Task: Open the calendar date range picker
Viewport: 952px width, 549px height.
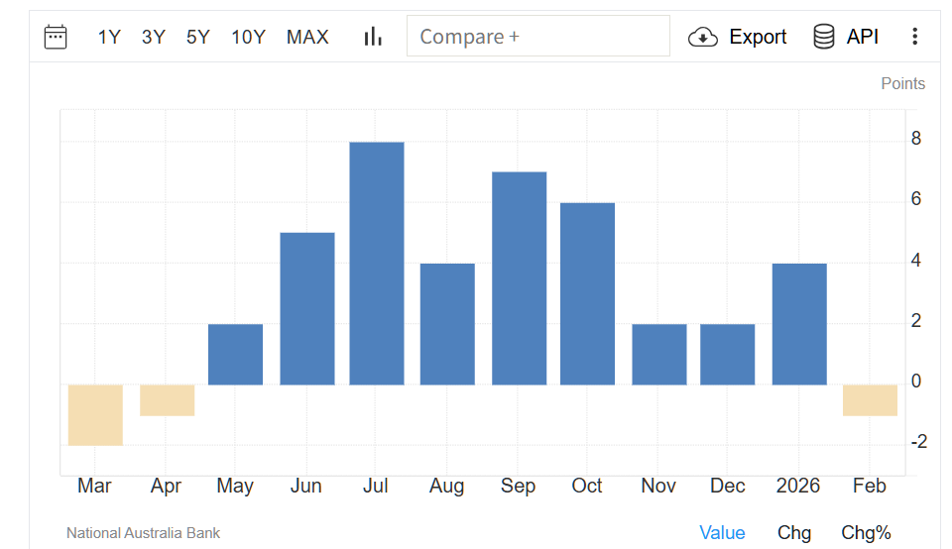Action: (56, 37)
